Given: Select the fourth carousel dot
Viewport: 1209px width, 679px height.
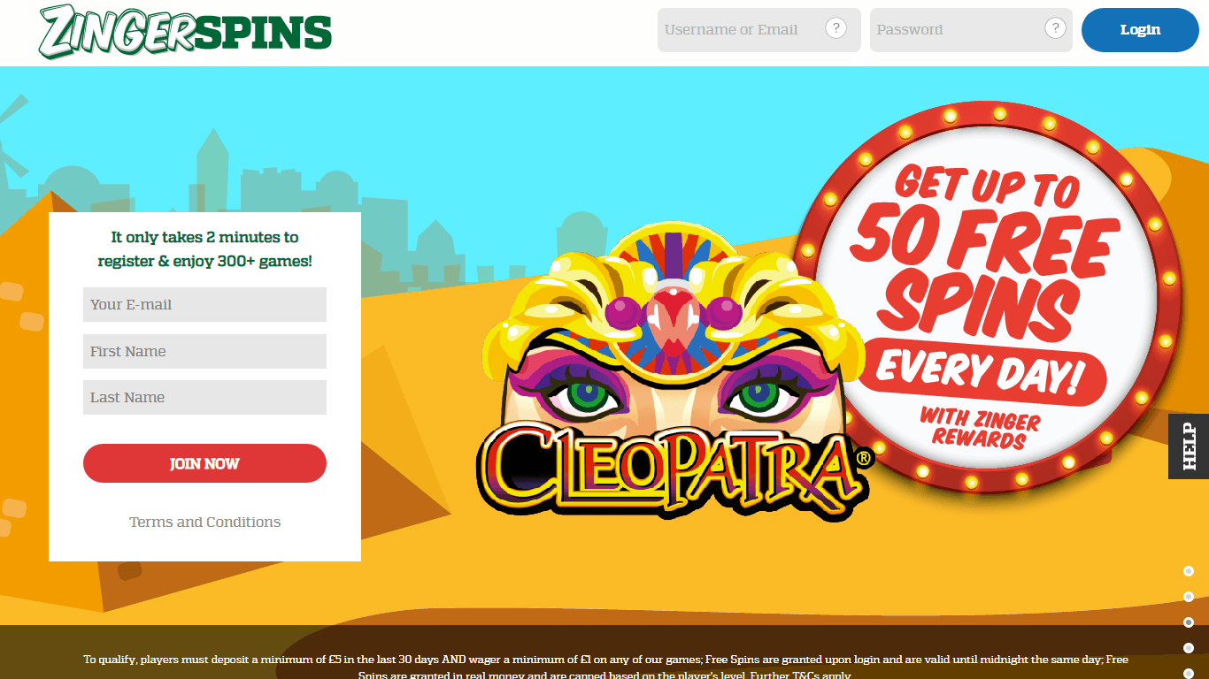Looking at the screenshot, I should 1189,648.
